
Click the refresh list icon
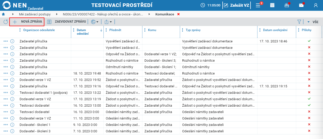[x=6, y=22]
